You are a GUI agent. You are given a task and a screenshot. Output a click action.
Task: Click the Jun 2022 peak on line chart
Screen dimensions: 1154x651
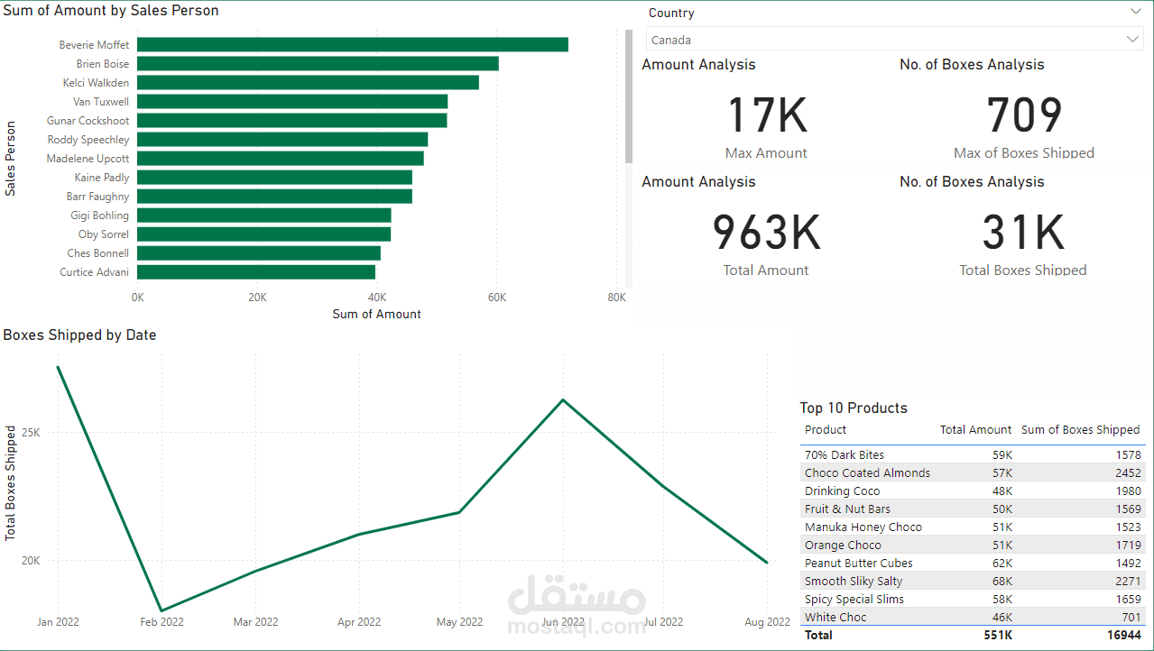pos(563,399)
